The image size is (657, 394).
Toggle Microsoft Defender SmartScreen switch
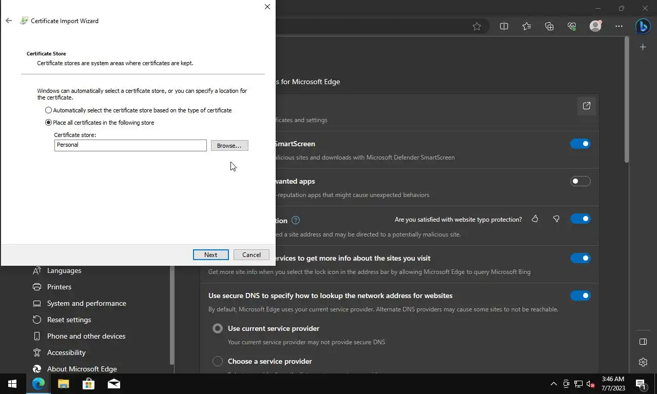(x=581, y=144)
